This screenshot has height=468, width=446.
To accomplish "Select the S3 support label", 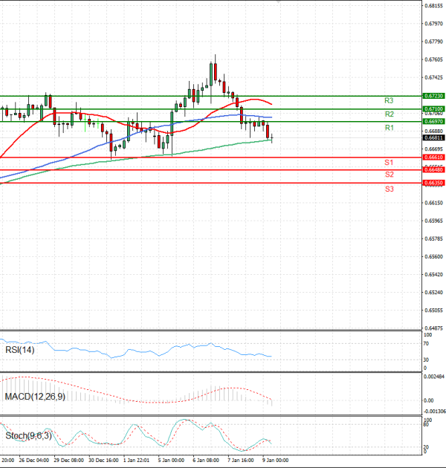I will coord(389,189).
